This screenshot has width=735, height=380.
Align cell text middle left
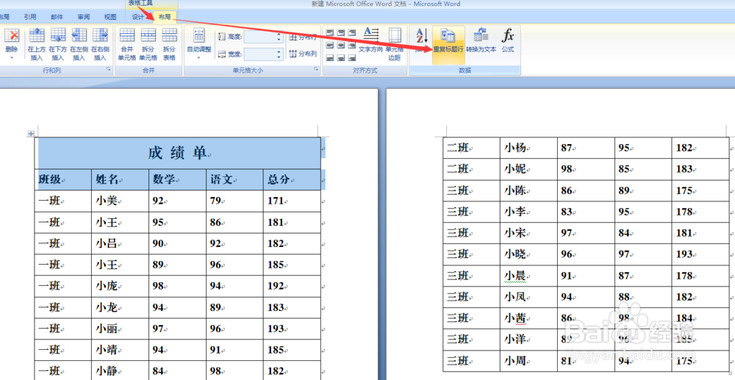pos(330,45)
